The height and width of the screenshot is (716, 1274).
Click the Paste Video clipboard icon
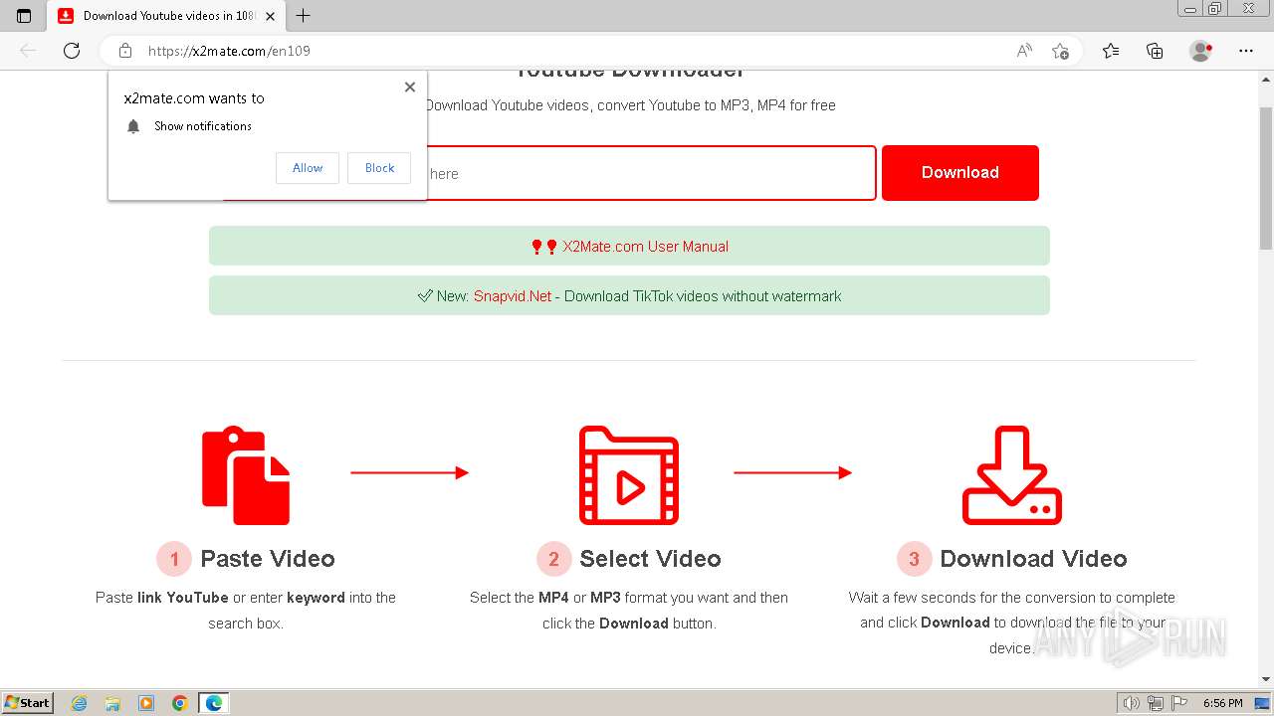(246, 475)
